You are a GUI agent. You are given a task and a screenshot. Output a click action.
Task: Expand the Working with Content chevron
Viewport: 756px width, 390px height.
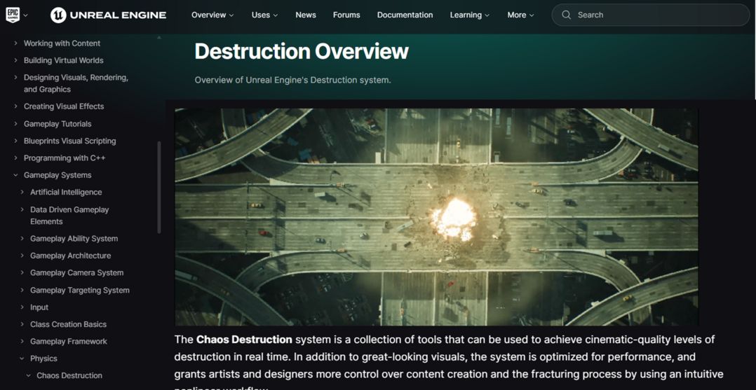coord(16,43)
